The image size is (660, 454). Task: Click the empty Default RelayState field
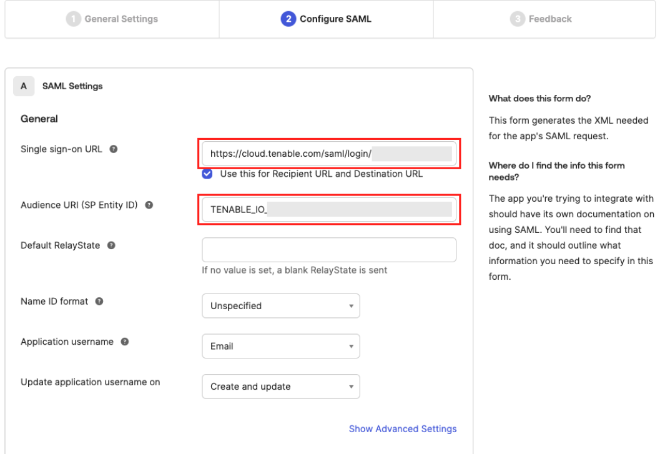click(328, 250)
